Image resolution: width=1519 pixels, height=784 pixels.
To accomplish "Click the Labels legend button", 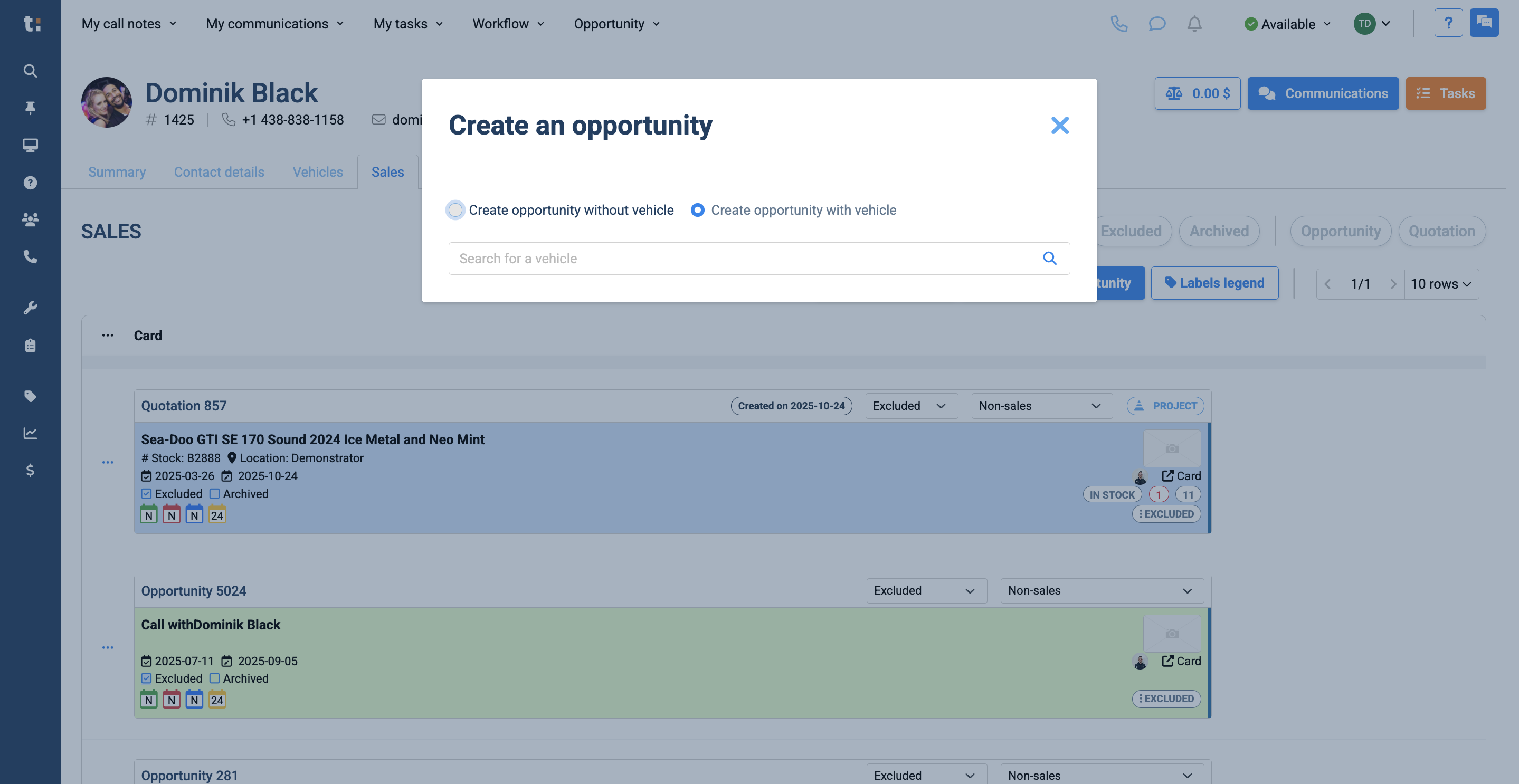I will [1215, 283].
